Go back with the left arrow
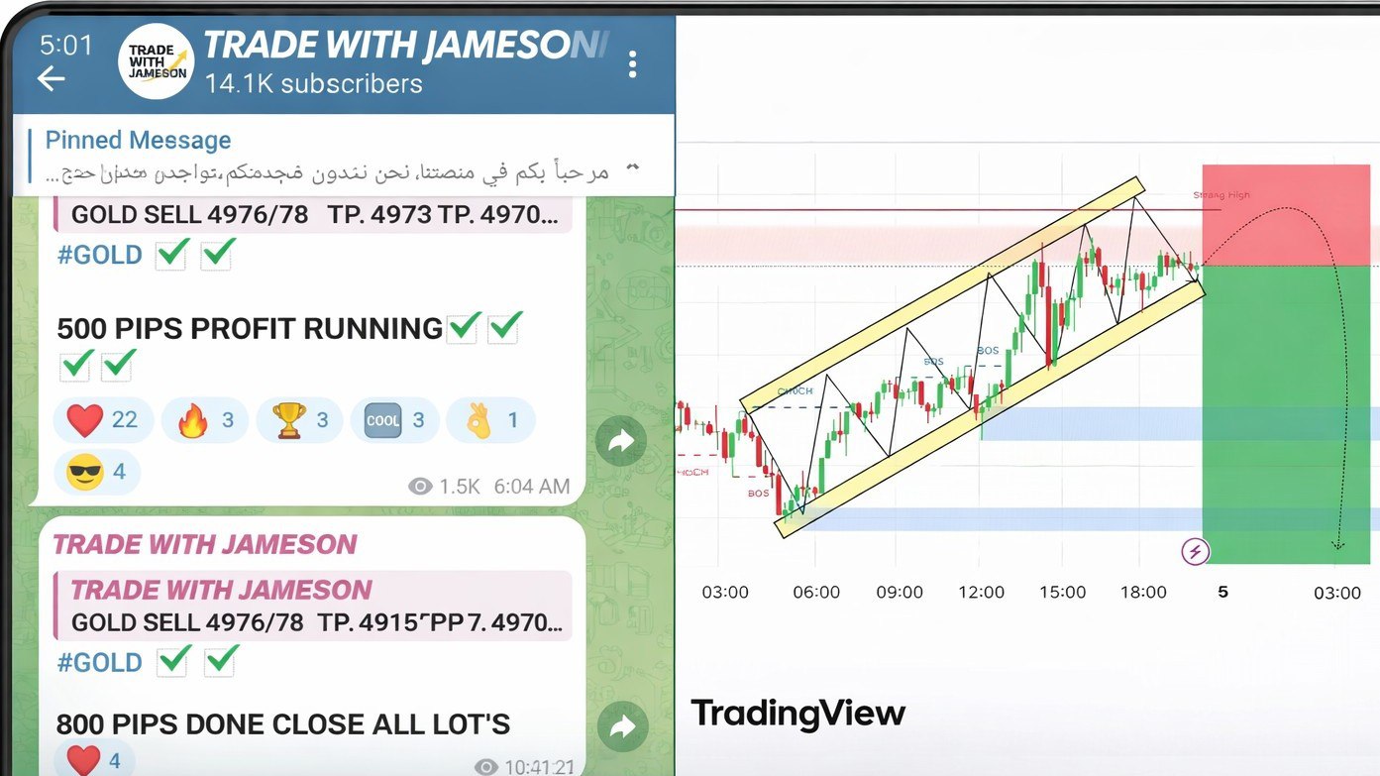 coord(51,78)
